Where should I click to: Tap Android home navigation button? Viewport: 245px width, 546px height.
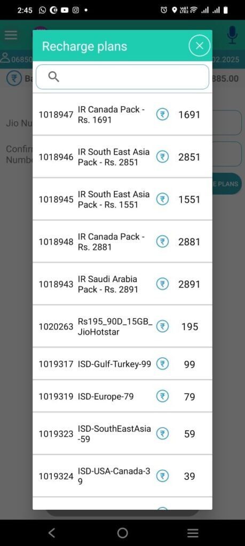tap(122, 533)
